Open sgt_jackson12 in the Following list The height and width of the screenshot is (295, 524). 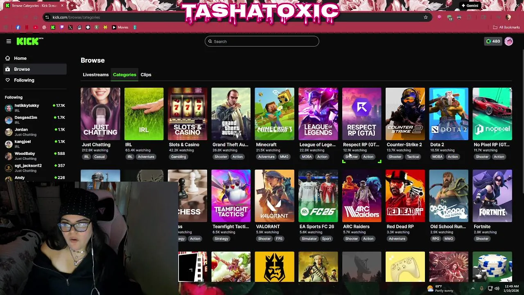coord(34,168)
